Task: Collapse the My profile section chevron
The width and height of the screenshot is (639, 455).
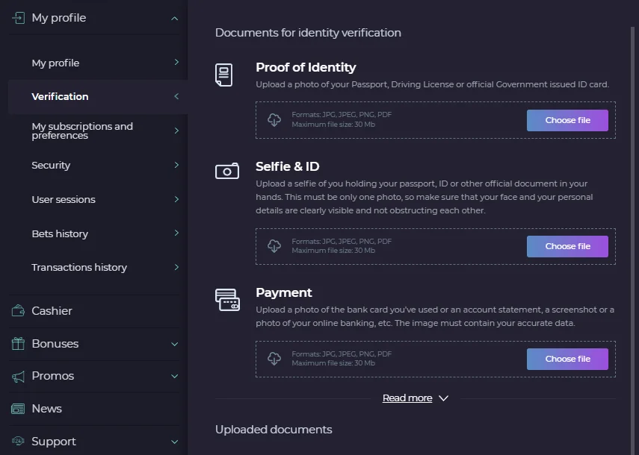Action: click(x=174, y=19)
